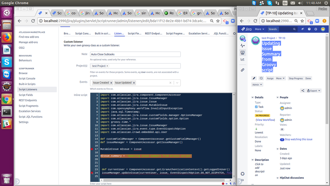Click the Jira logo in right window
Image resolution: width=330 pixels, height=186 pixels.
coord(246,29)
